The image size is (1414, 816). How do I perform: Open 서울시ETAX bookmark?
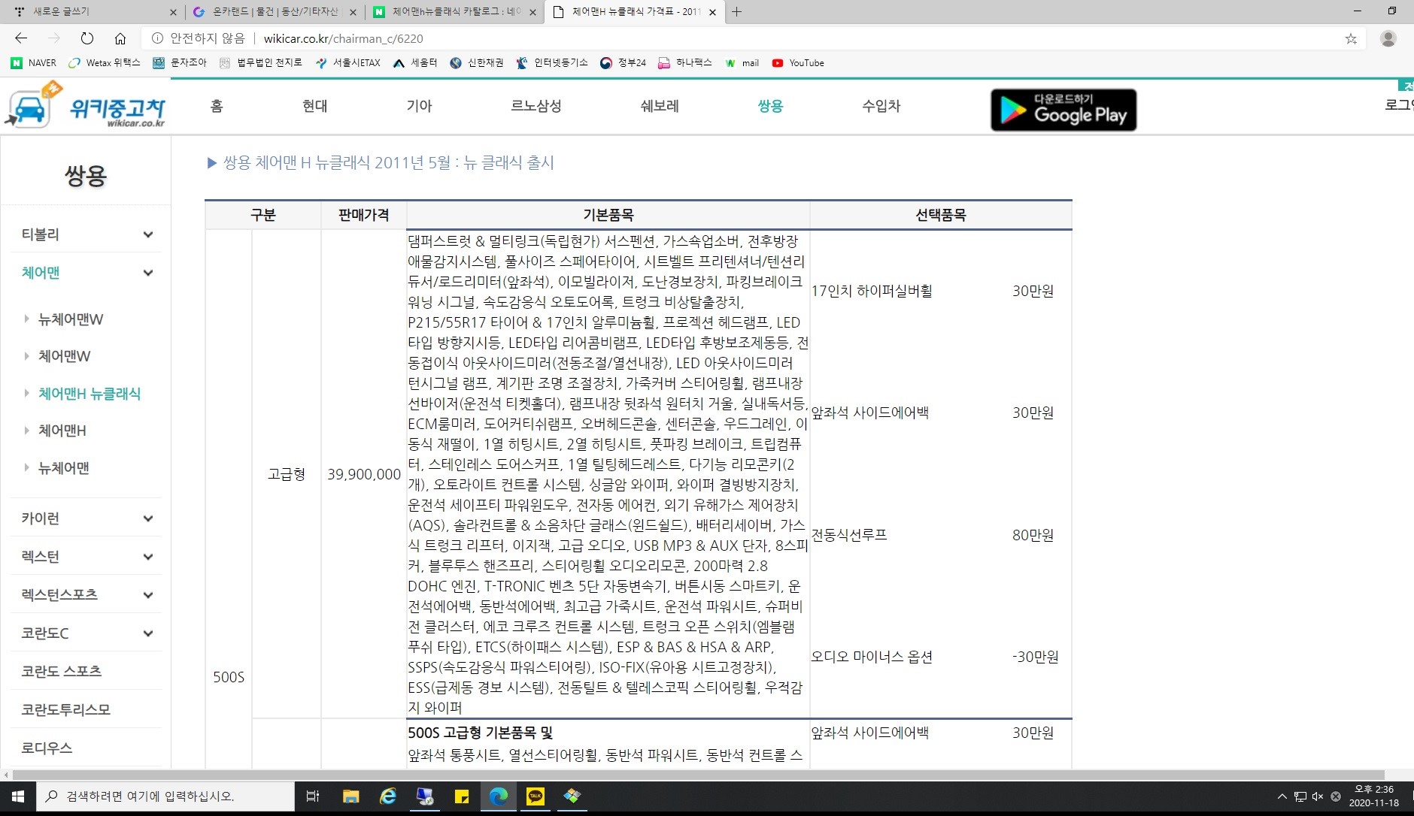click(348, 63)
